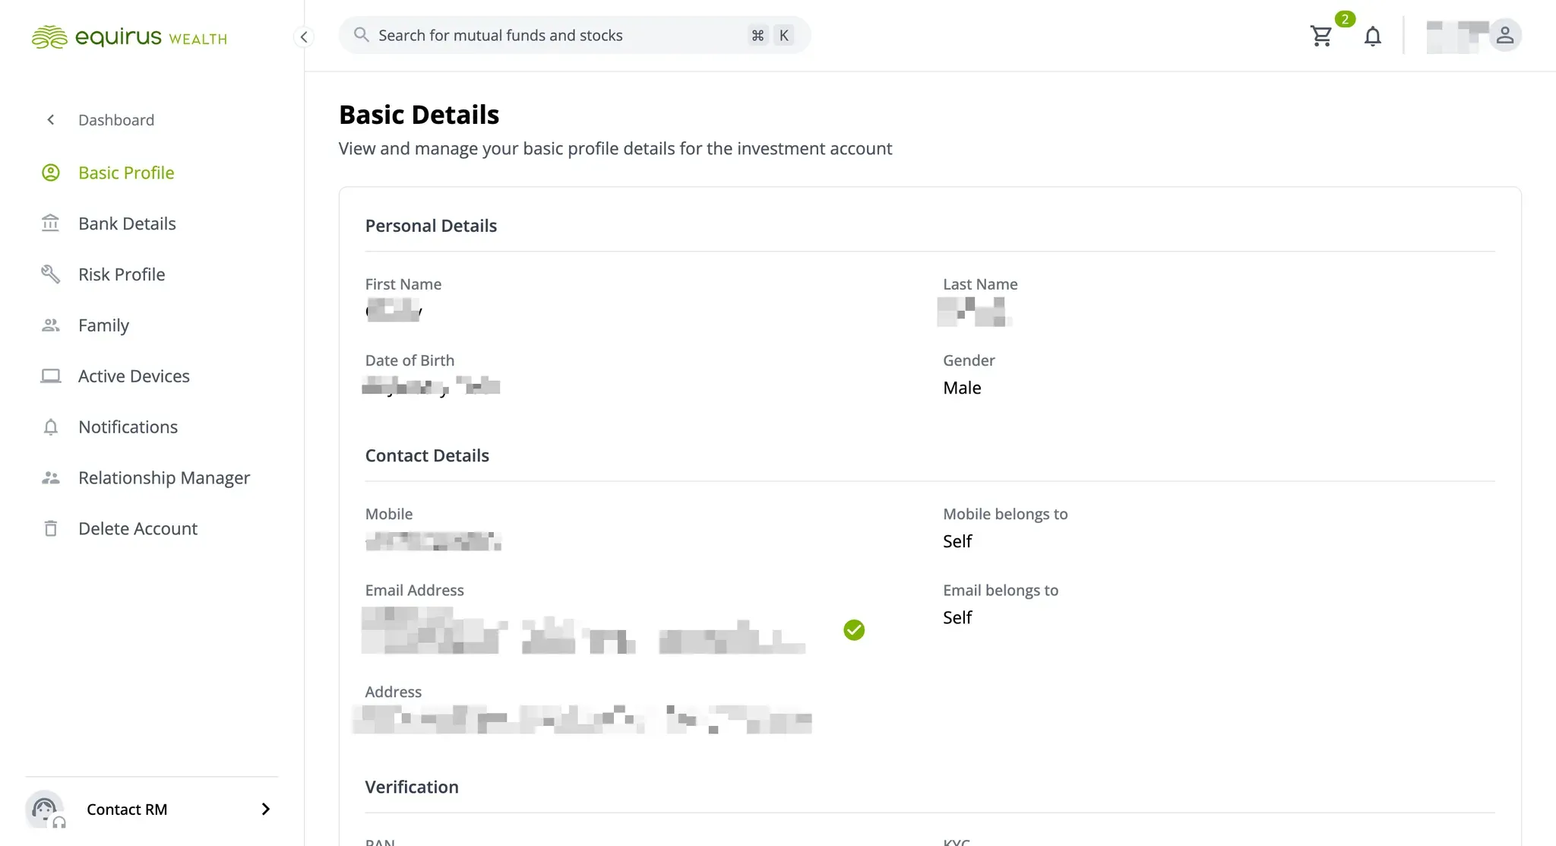Screen dimensions: 1556x846
Task: Click the Basic Details page title
Action: click(x=419, y=115)
